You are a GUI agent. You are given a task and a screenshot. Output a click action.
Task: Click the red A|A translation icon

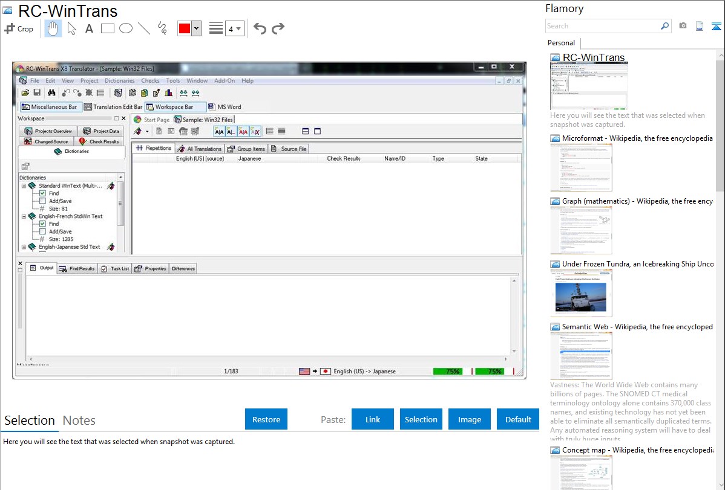click(x=243, y=132)
